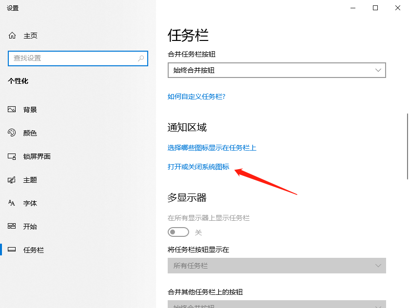Click the 背景 picture icon in sidebar

[x=12, y=109]
